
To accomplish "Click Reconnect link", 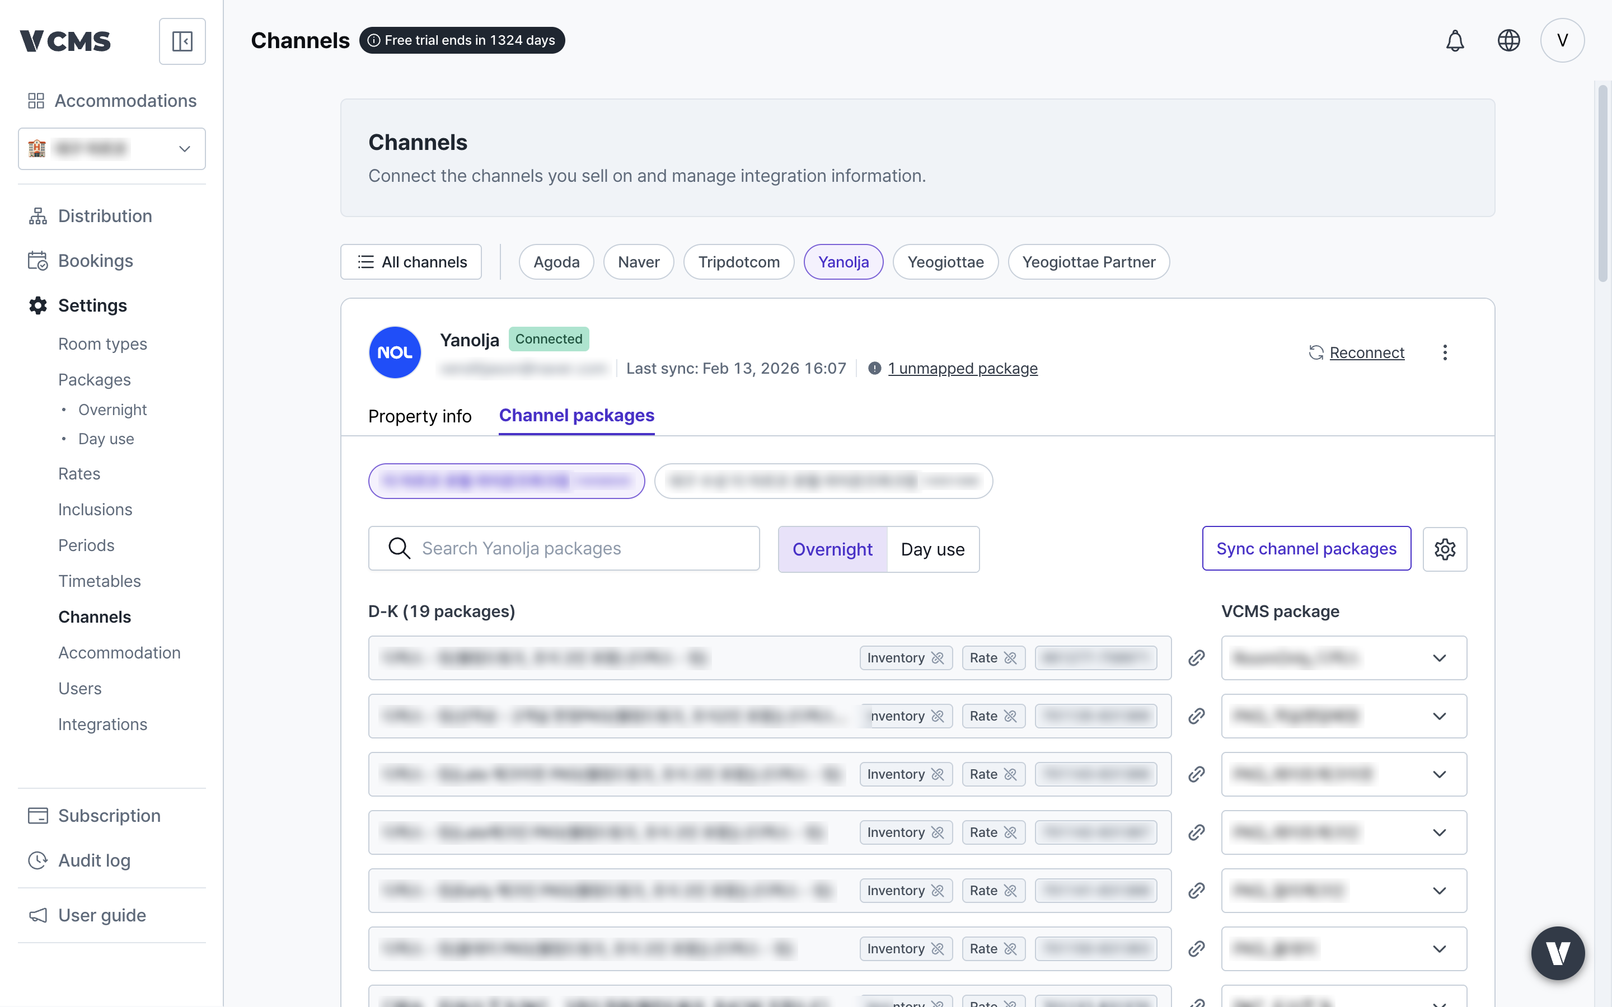I will [x=1357, y=352].
